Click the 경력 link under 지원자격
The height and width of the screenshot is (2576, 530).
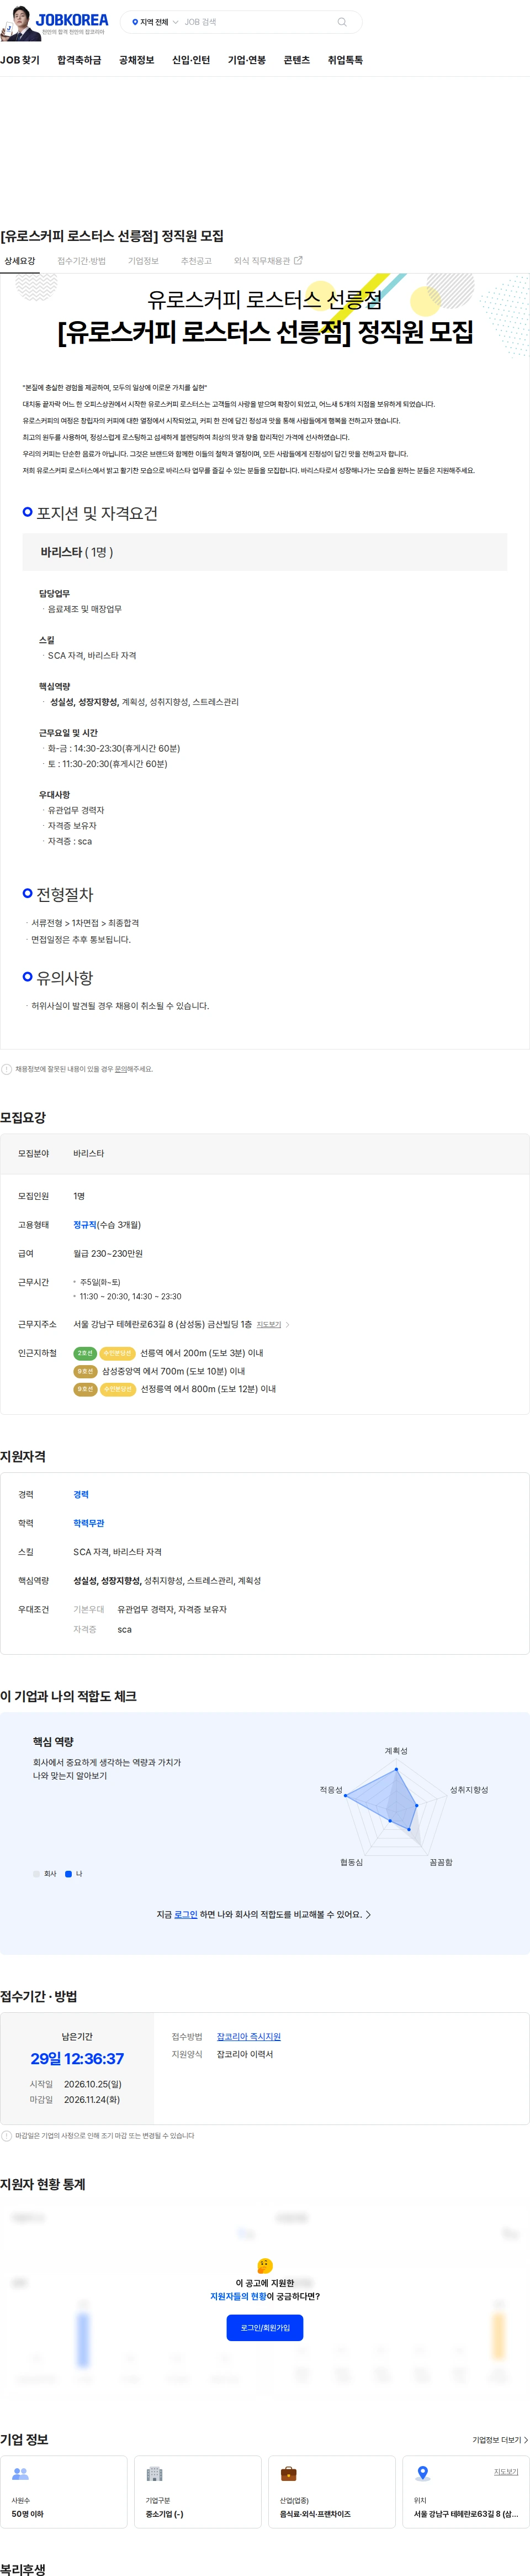(81, 1495)
